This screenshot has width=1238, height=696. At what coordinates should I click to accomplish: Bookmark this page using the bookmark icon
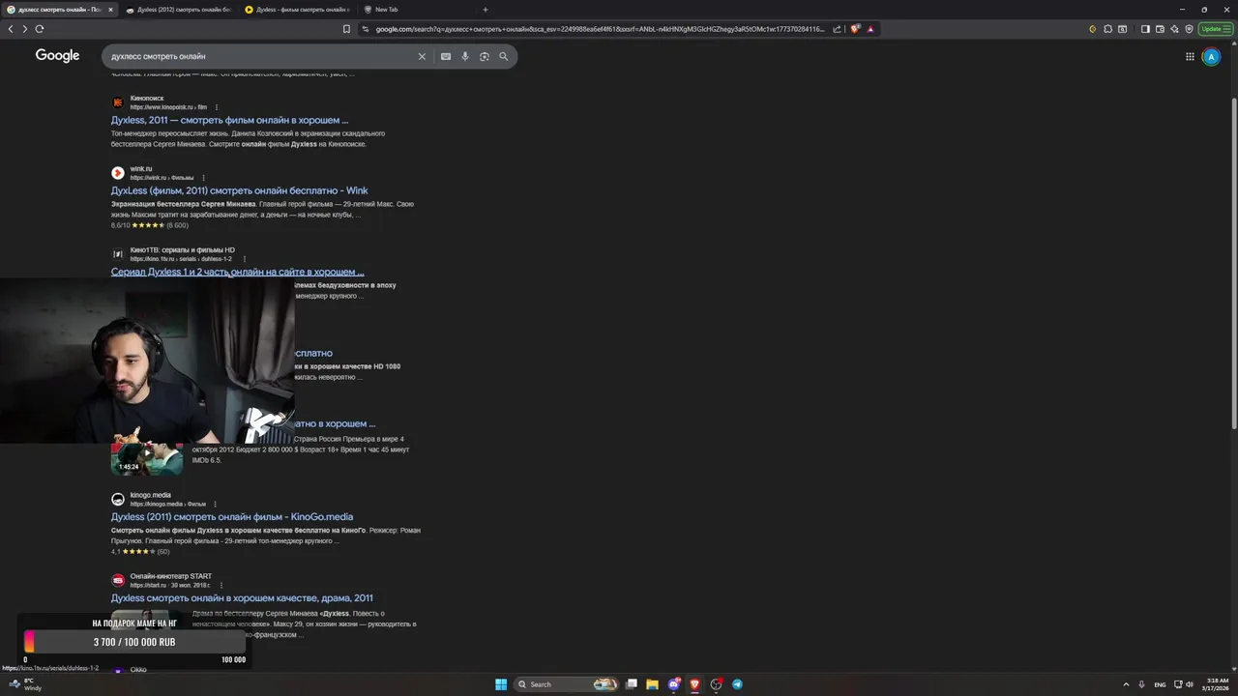(x=346, y=29)
